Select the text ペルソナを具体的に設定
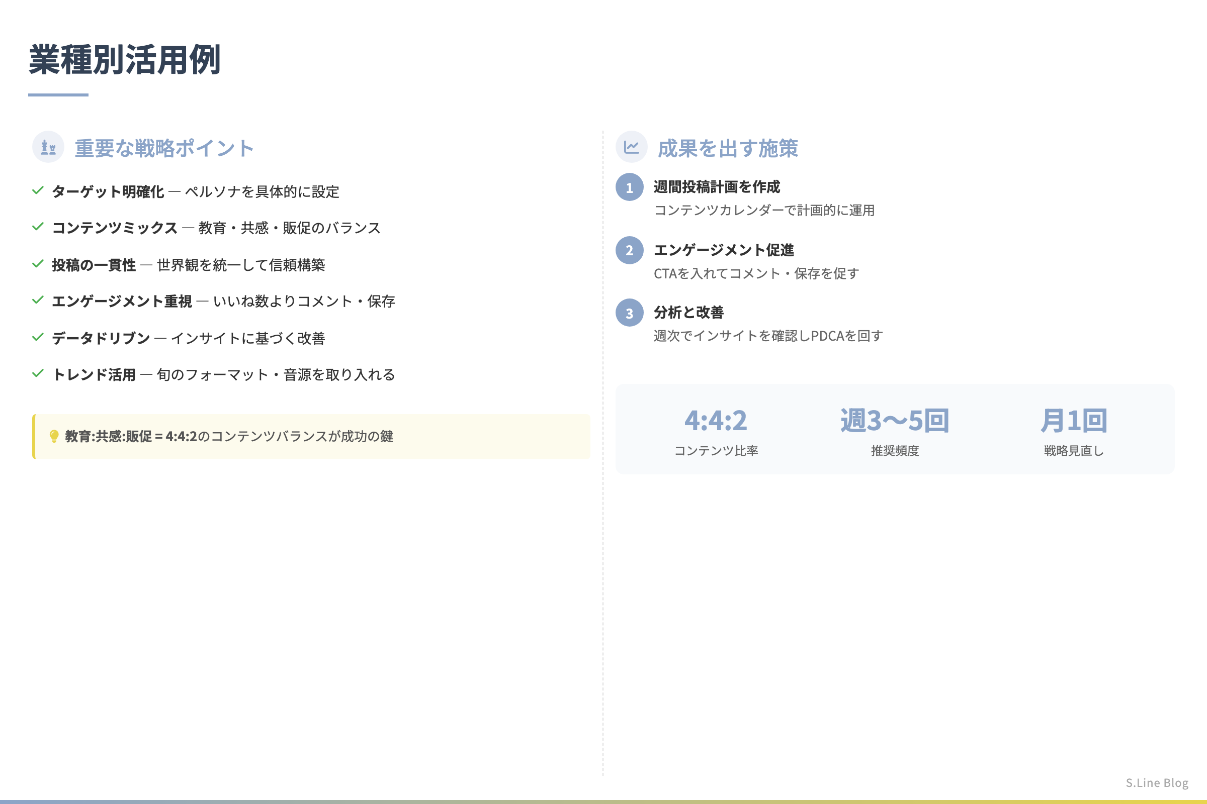1207x804 pixels. pyautogui.click(x=262, y=192)
